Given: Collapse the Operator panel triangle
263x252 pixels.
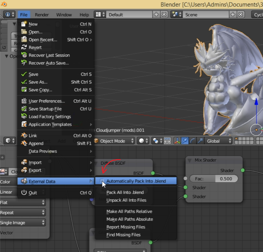Looking at the screenshot, I should point(6,56).
